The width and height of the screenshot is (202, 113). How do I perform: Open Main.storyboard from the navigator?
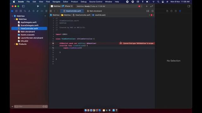point(27,32)
